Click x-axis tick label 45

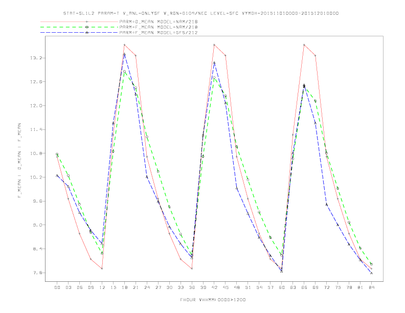pos(226,287)
